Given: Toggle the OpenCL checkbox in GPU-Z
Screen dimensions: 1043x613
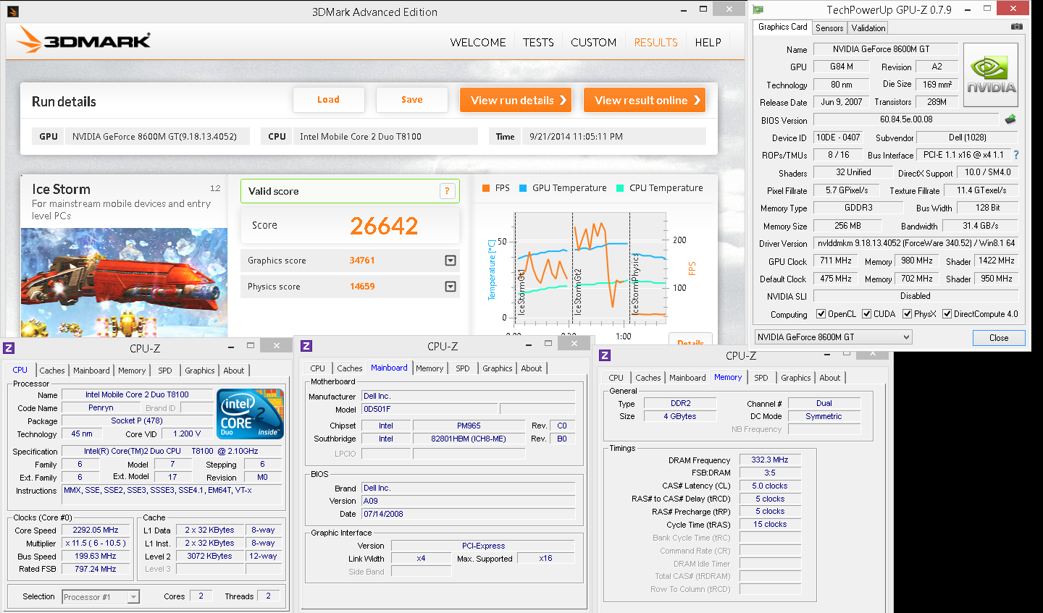Looking at the screenshot, I should pyautogui.click(x=821, y=314).
